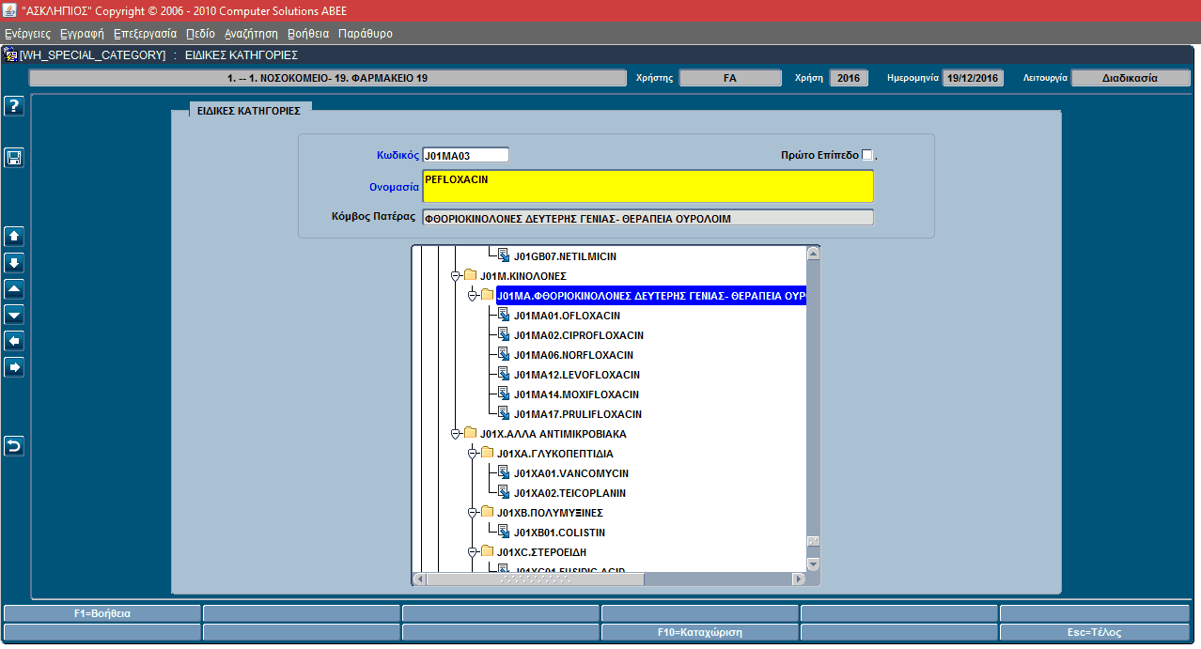Open the Ενέργειες menu

click(27, 33)
